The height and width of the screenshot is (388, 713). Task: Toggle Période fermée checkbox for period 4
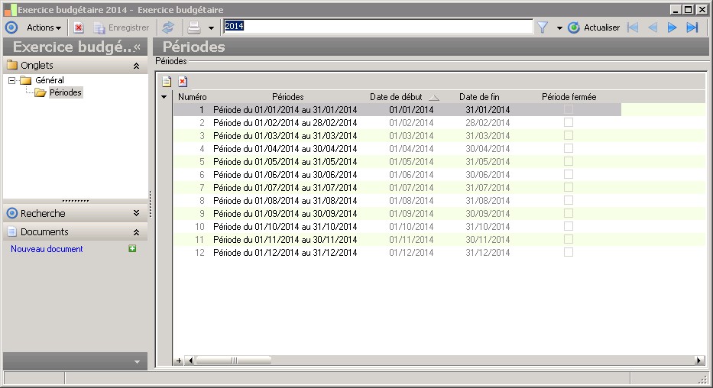point(569,148)
